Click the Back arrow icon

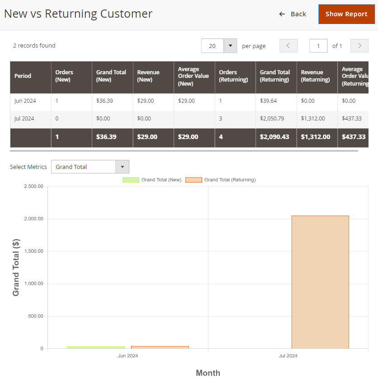[x=282, y=14]
